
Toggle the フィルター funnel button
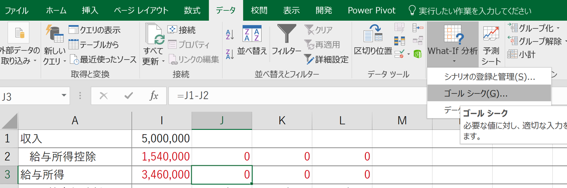click(x=286, y=41)
